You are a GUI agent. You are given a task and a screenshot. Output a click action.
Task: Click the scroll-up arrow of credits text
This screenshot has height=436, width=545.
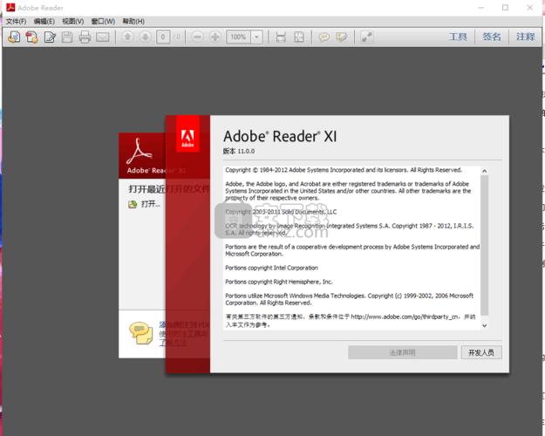click(x=484, y=171)
